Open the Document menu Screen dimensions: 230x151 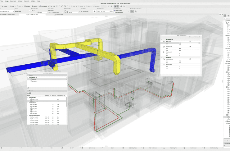(13, 1)
